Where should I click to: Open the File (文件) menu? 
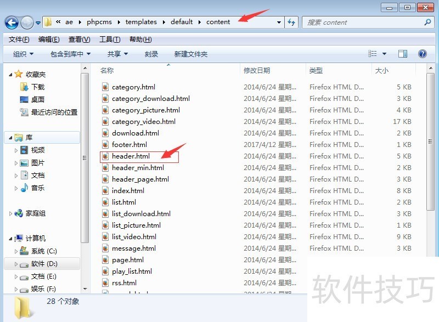point(19,39)
